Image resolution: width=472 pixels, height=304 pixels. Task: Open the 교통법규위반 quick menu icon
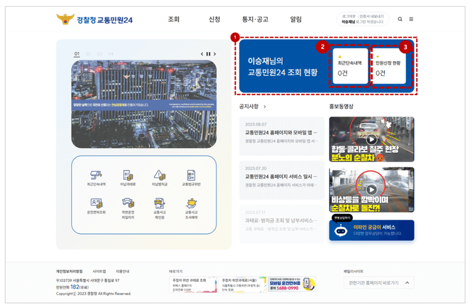click(x=191, y=178)
